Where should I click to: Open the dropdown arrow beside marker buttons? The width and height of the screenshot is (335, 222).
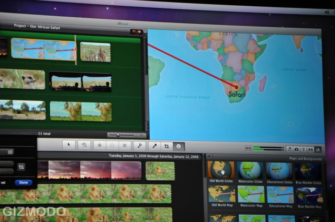tap(145, 32)
